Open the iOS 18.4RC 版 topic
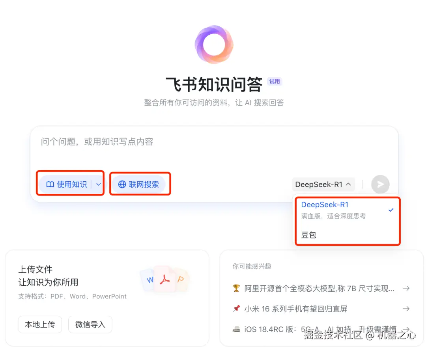The image size is (426, 350). pyautogui.click(x=321, y=330)
